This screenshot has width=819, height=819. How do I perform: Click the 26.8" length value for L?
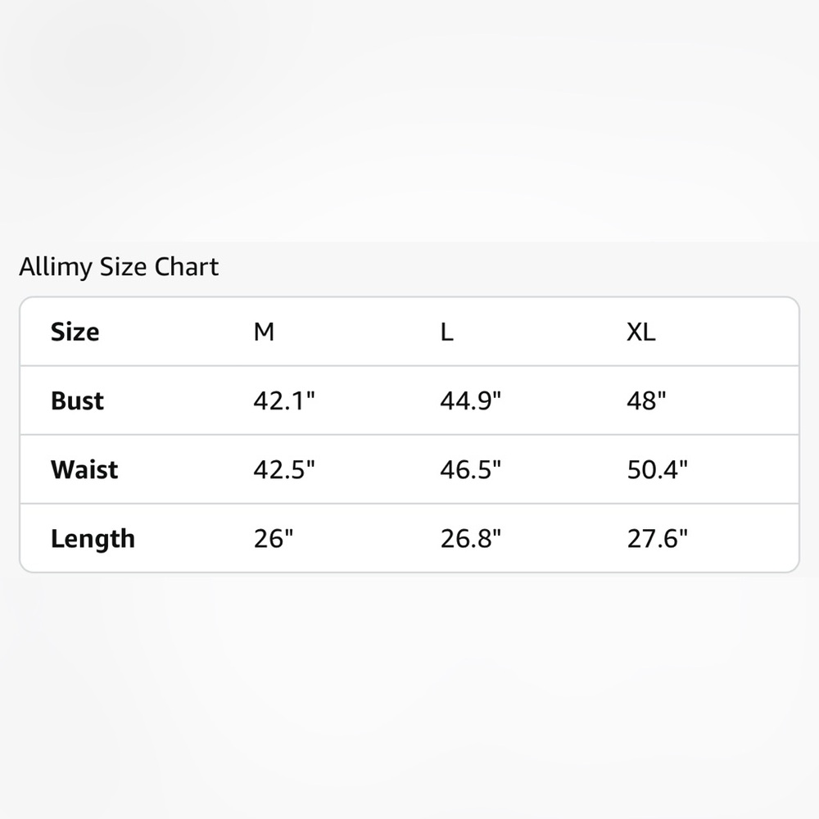tap(471, 539)
